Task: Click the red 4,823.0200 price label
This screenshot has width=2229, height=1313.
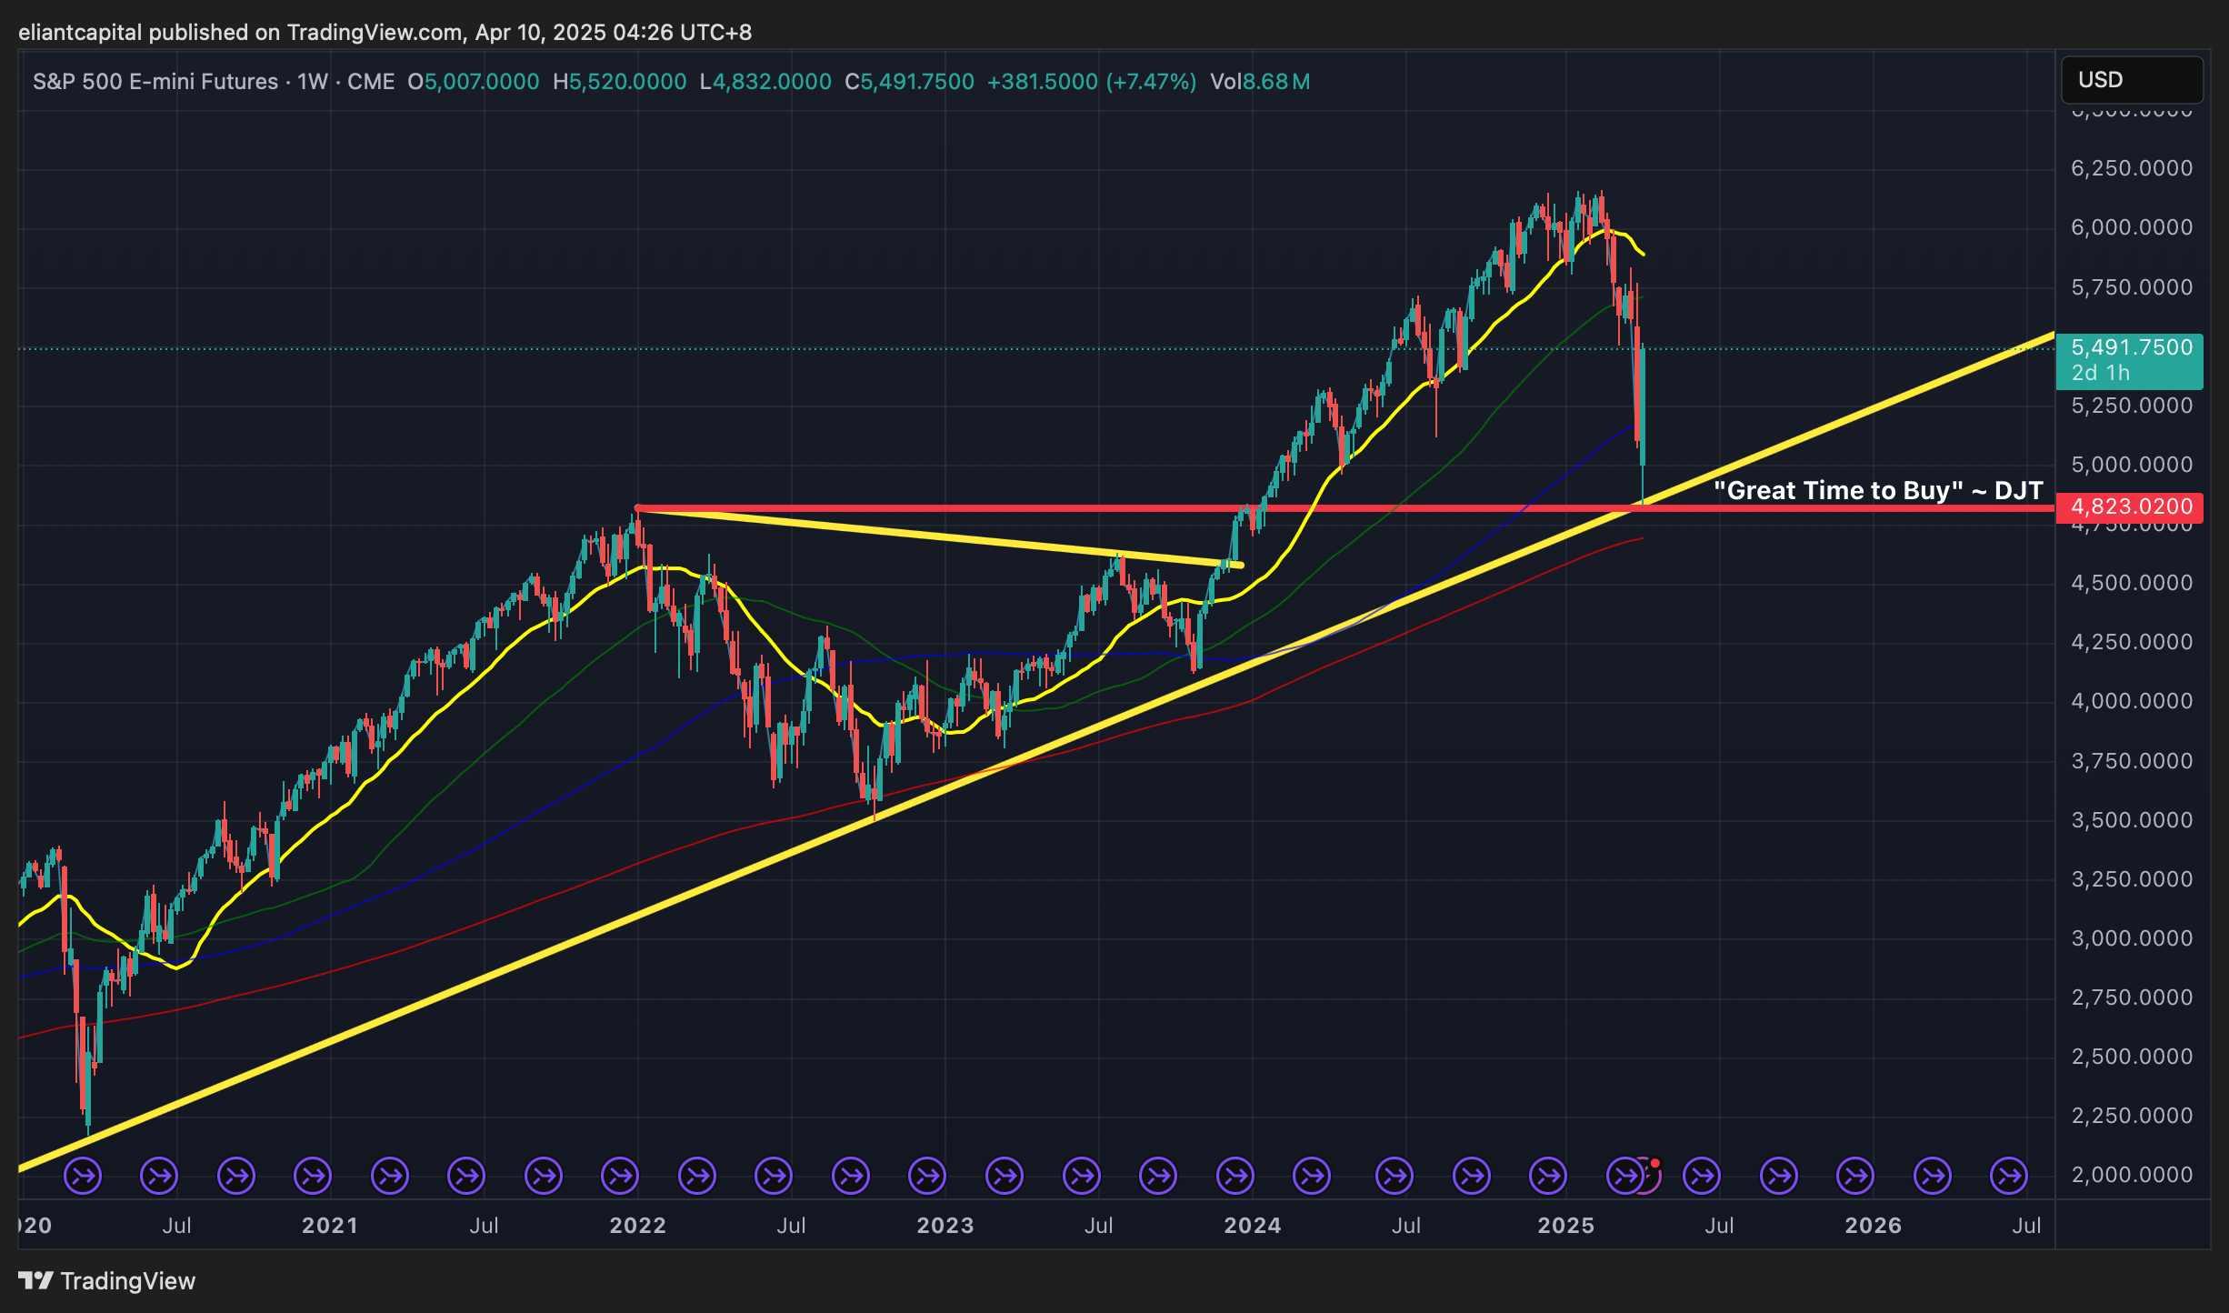Action: point(2129,506)
